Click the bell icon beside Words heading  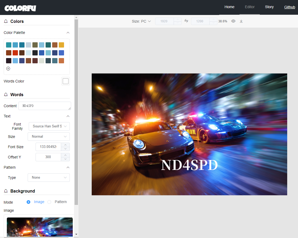[6, 95]
